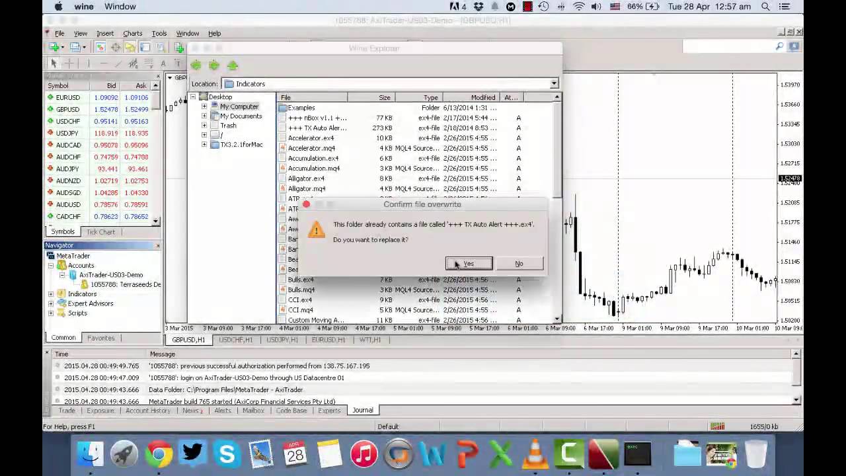This screenshot has height=476, width=846.
Task: Open iTunes from the Dock
Action: (364, 455)
